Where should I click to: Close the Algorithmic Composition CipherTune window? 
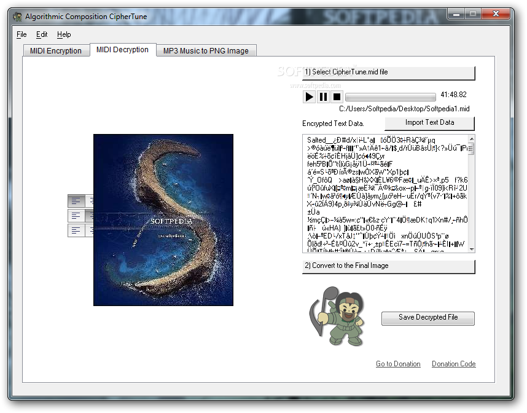click(x=496, y=14)
